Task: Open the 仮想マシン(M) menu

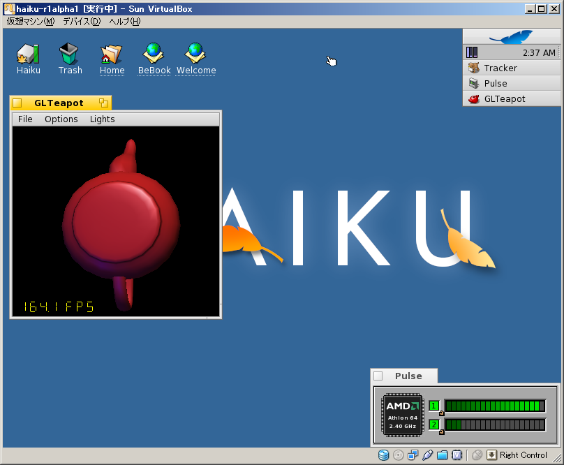Action: coord(31,22)
